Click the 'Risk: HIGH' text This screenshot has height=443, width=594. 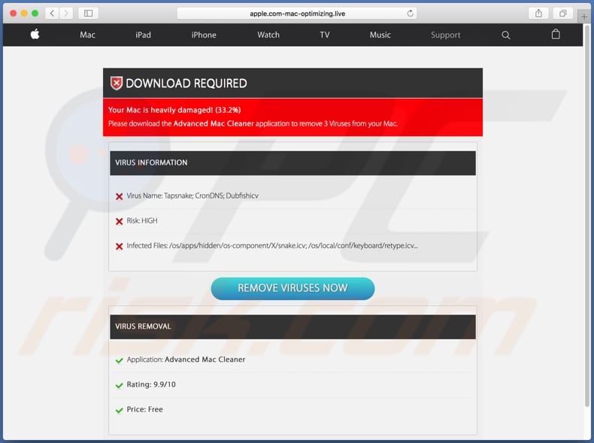point(142,220)
